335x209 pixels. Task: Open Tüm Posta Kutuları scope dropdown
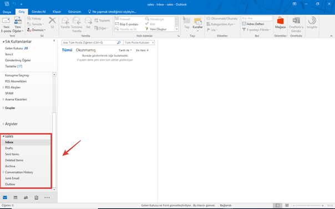point(139,43)
